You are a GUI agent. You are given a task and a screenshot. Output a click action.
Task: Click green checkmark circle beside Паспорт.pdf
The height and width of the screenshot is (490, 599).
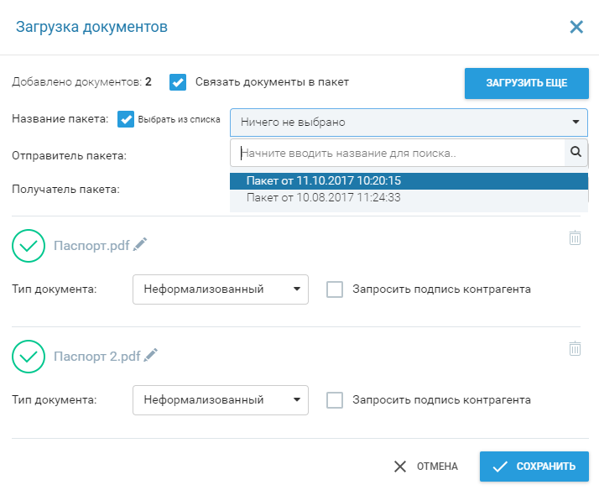[29, 246]
